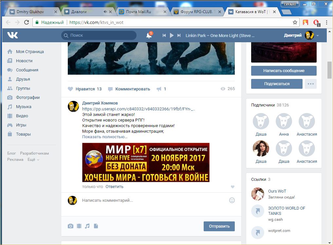Expand the Ещё footer menu
The height and width of the screenshot is (245, 333).
pos(33,160)
